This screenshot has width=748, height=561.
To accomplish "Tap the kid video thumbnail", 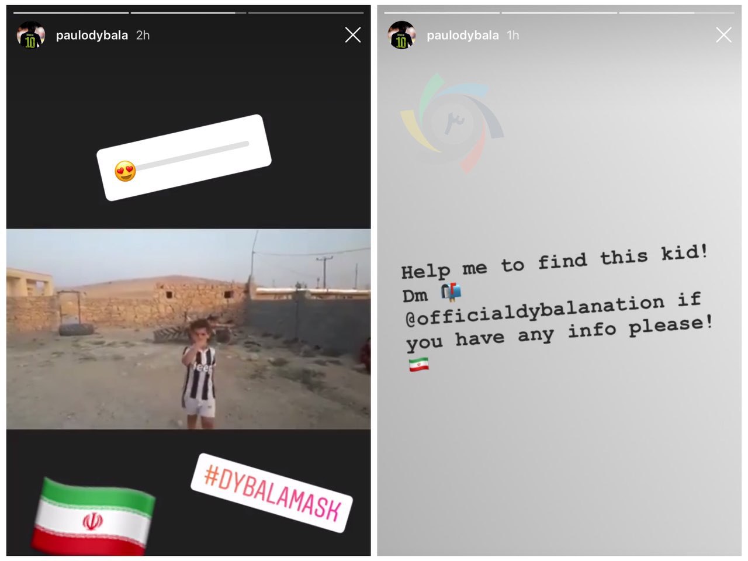I will [188, 329].
